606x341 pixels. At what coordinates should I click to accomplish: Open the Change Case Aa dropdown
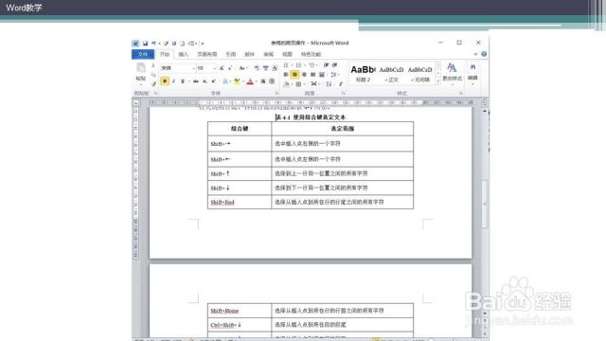pyautogui.click(x=242, y=68)
